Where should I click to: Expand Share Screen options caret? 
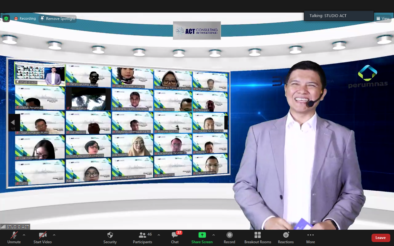coord(214,235)
